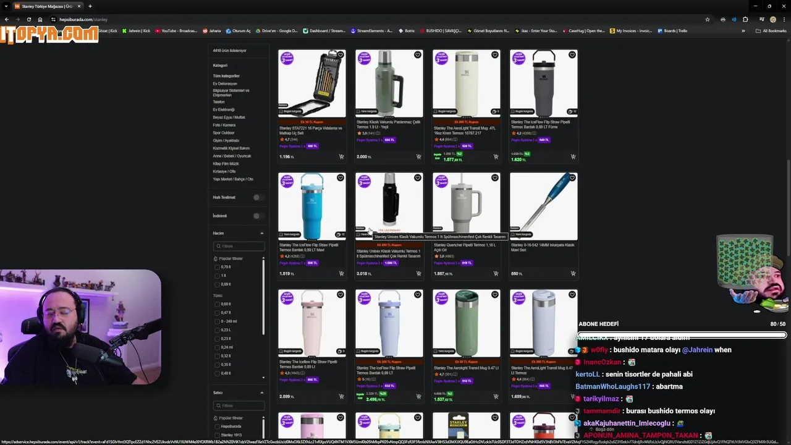Check the 0 - 249 ml volume filter
The width and height of the screenshot is (791, 445).
(217, 321)
